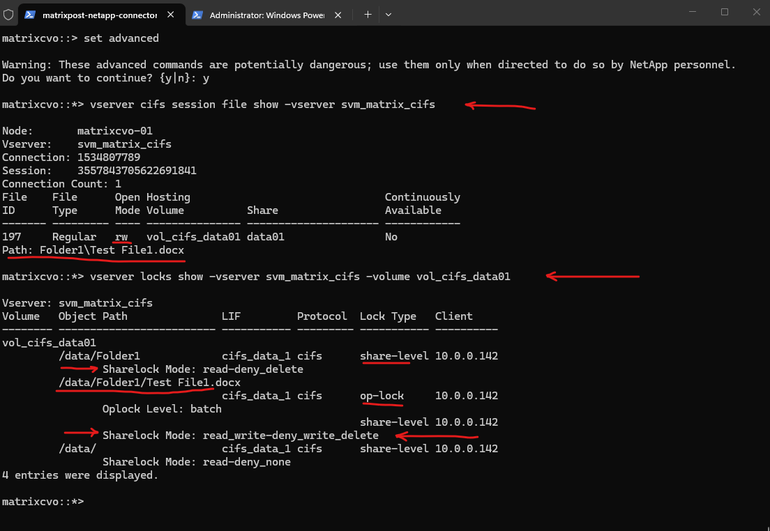Select session ID '3557843705622691841'
The height and width of the screenshot is (531, 770).
pos(137,171)
